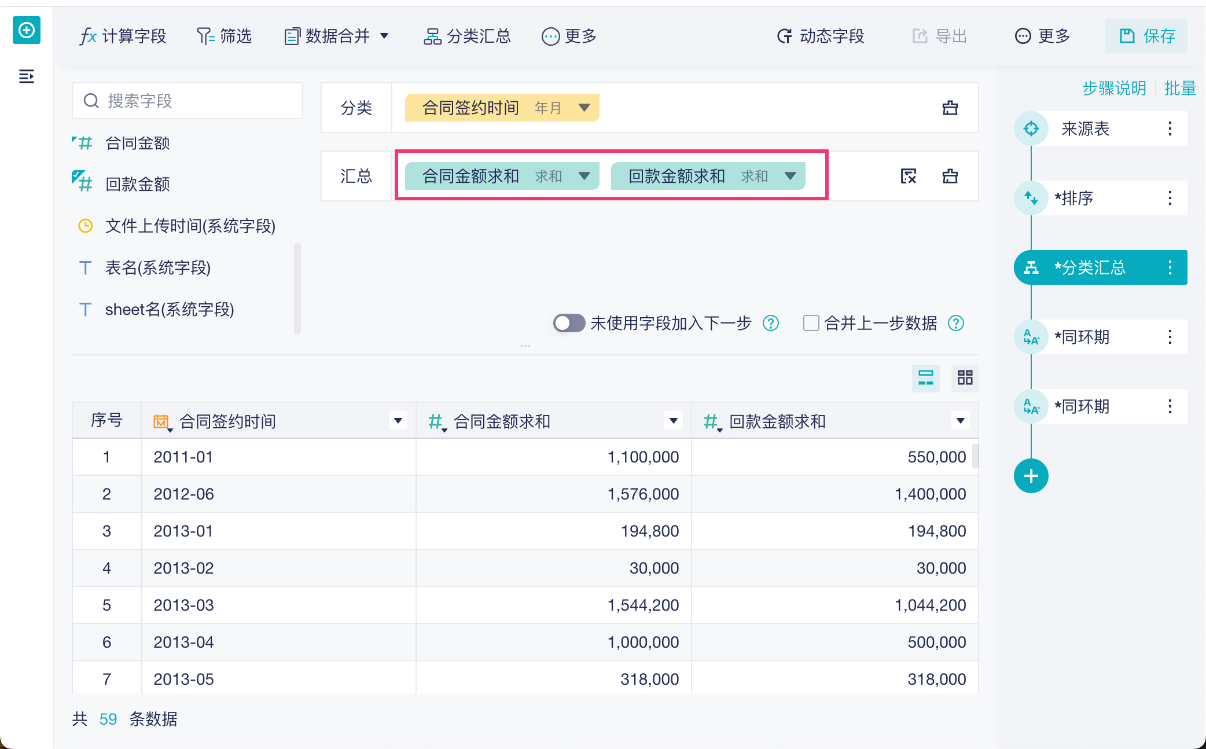
Task: Add a new step with the plus button
Action: coord(1031,476)
